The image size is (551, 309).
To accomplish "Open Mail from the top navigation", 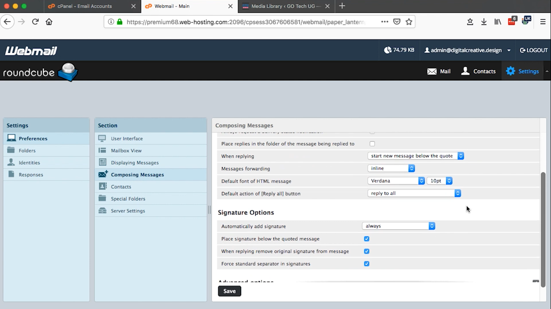I will point(439,71).
